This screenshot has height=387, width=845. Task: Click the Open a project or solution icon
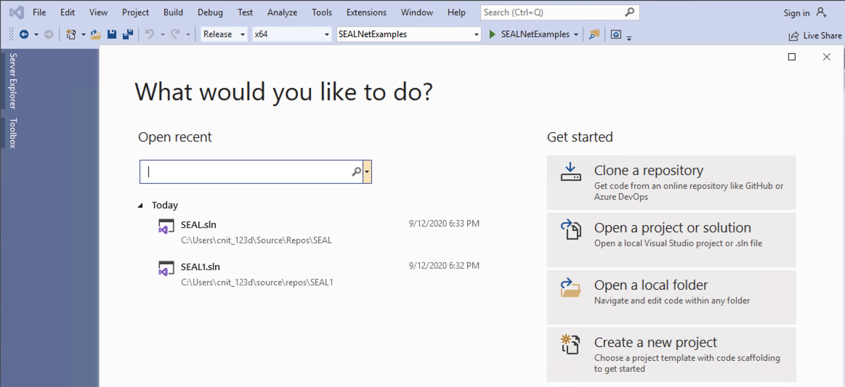pos(571,229)
